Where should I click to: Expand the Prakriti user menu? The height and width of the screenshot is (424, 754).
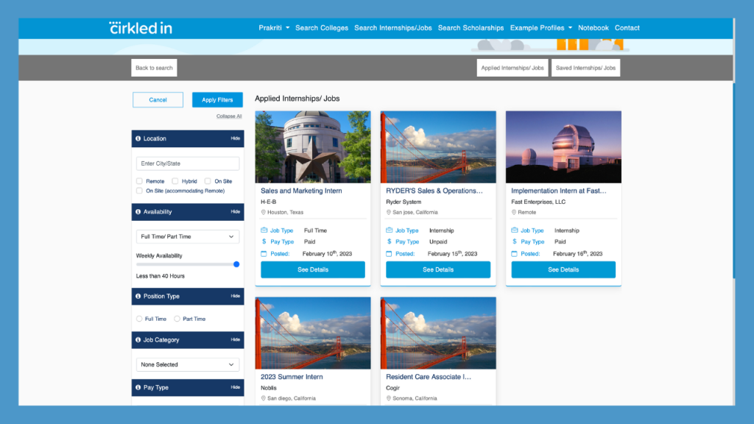tap(274, 28)
